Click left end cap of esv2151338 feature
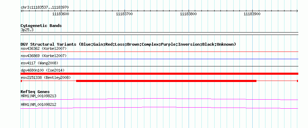Viewport: 308px width, 128px height. 21,81
